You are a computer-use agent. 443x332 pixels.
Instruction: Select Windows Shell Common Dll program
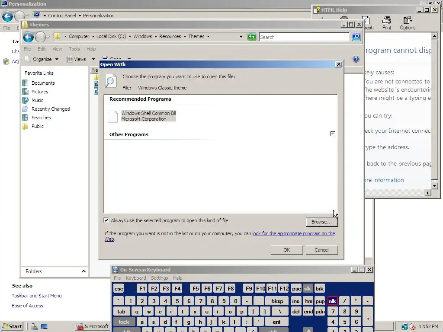point(149,116)
